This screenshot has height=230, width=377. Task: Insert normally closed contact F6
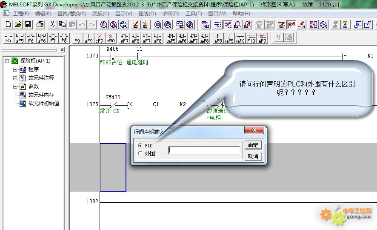(31, 38)
